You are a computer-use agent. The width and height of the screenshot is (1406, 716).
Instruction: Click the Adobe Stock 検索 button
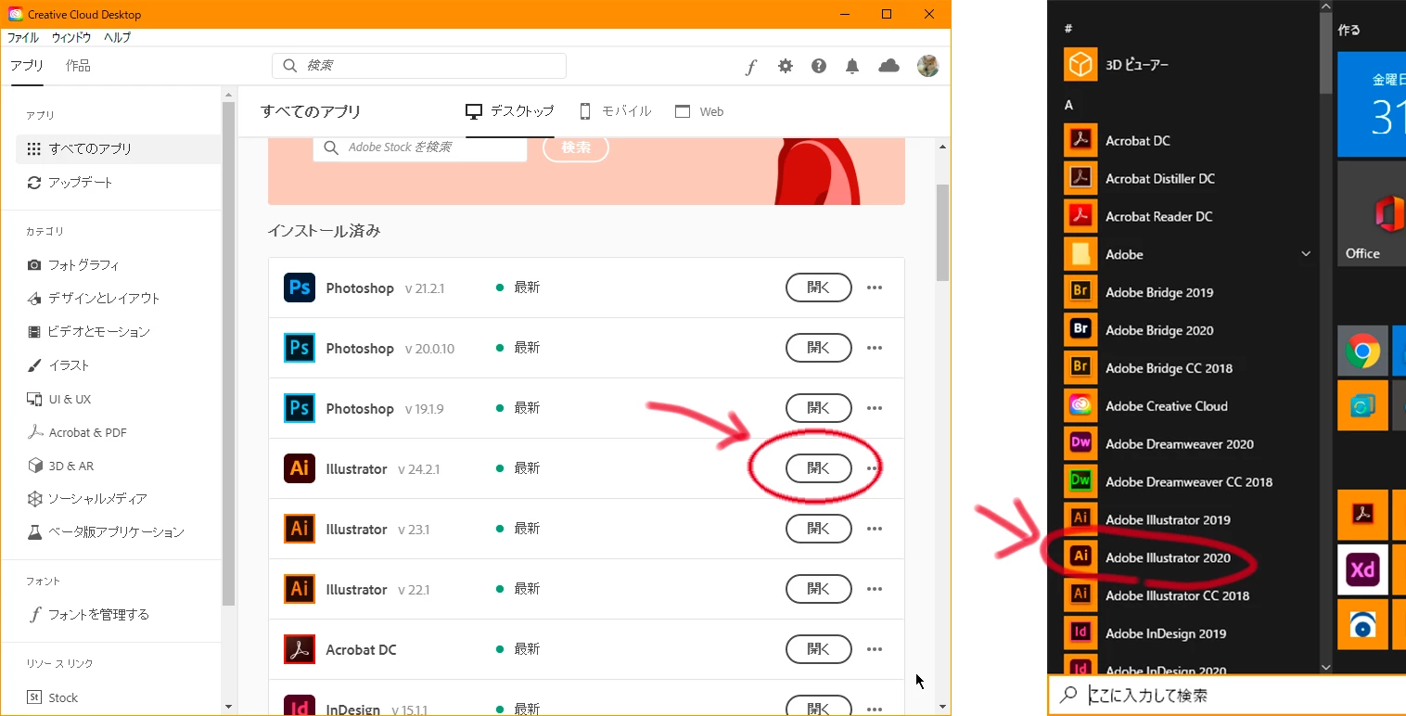pyautogui.click(x=576, y=147)
